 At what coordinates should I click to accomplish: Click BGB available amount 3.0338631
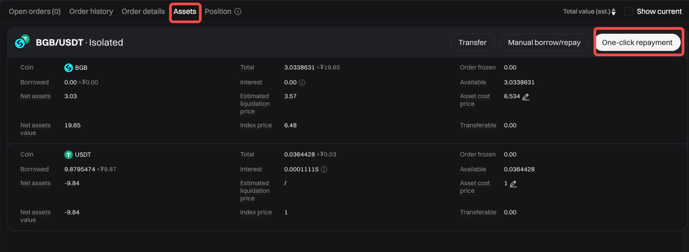tap(519, 82)
